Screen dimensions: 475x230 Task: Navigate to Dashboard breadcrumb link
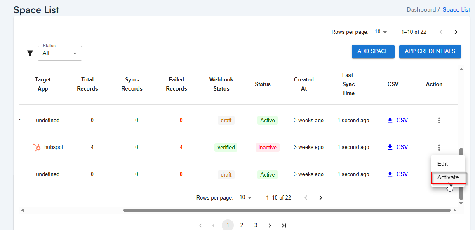click(421, 10)
